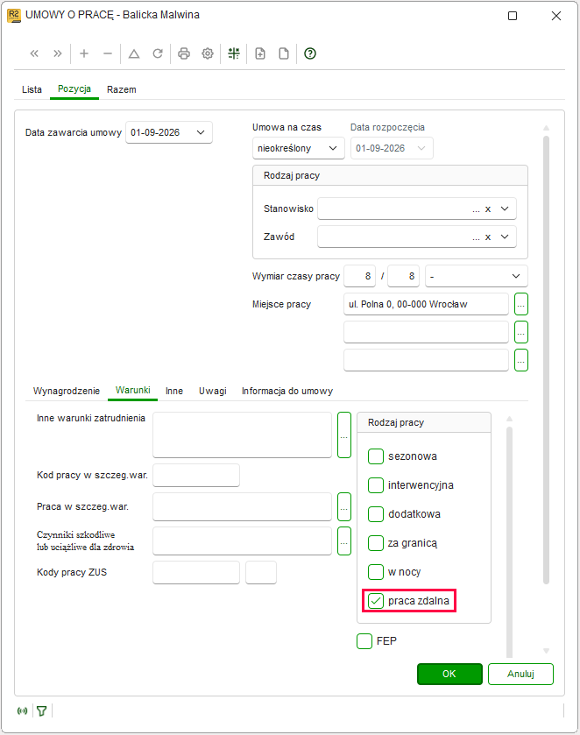Click the main form vertical scrollbar
The width and height of the screenshot is (580, 735).
coord(546,360)
